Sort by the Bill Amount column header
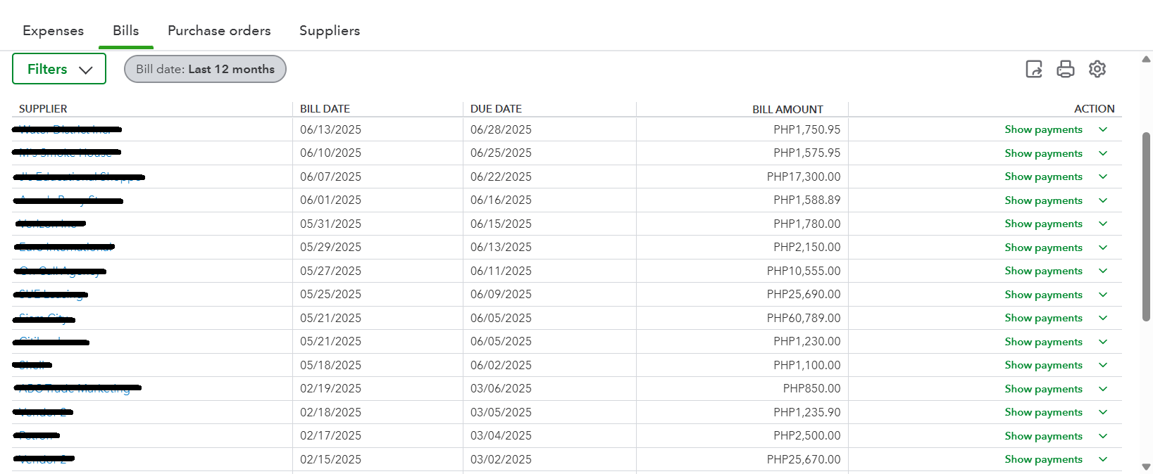This screenshot has width=1153, height=474. pyautogui.click(x=787, y=109)
